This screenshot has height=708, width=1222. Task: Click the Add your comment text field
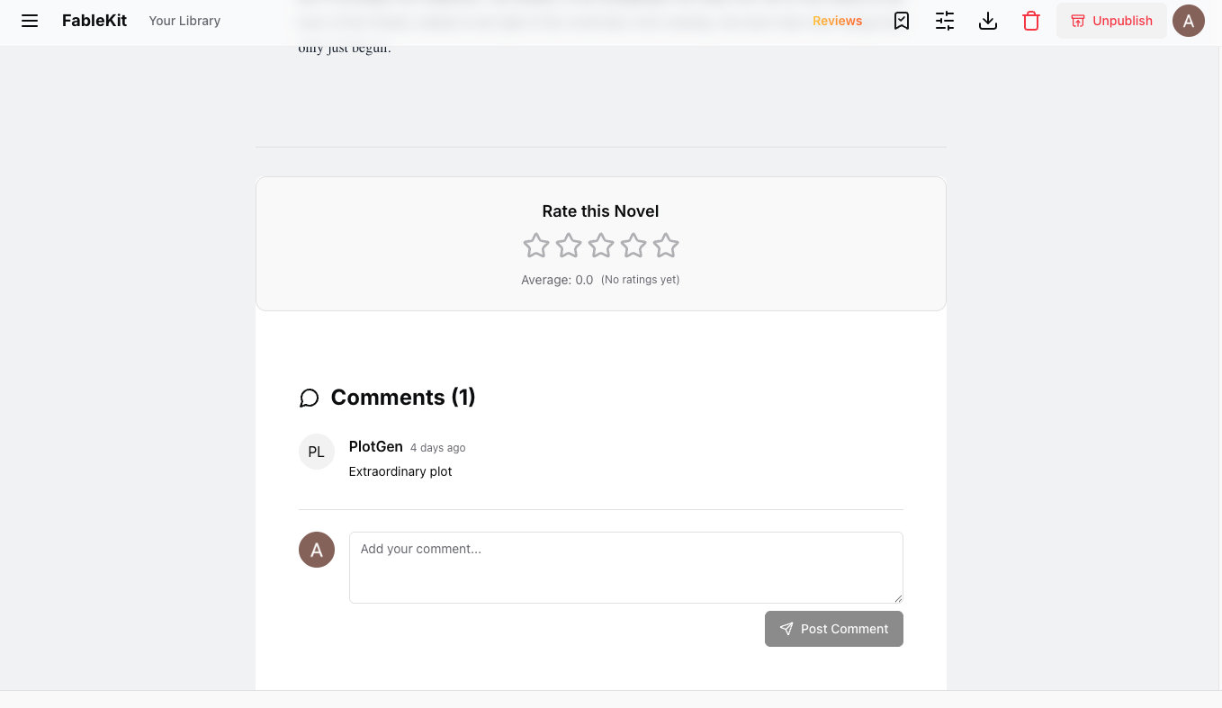[x=626, y=567]
